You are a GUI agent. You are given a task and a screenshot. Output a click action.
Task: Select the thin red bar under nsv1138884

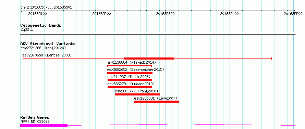tap(129, 66)
